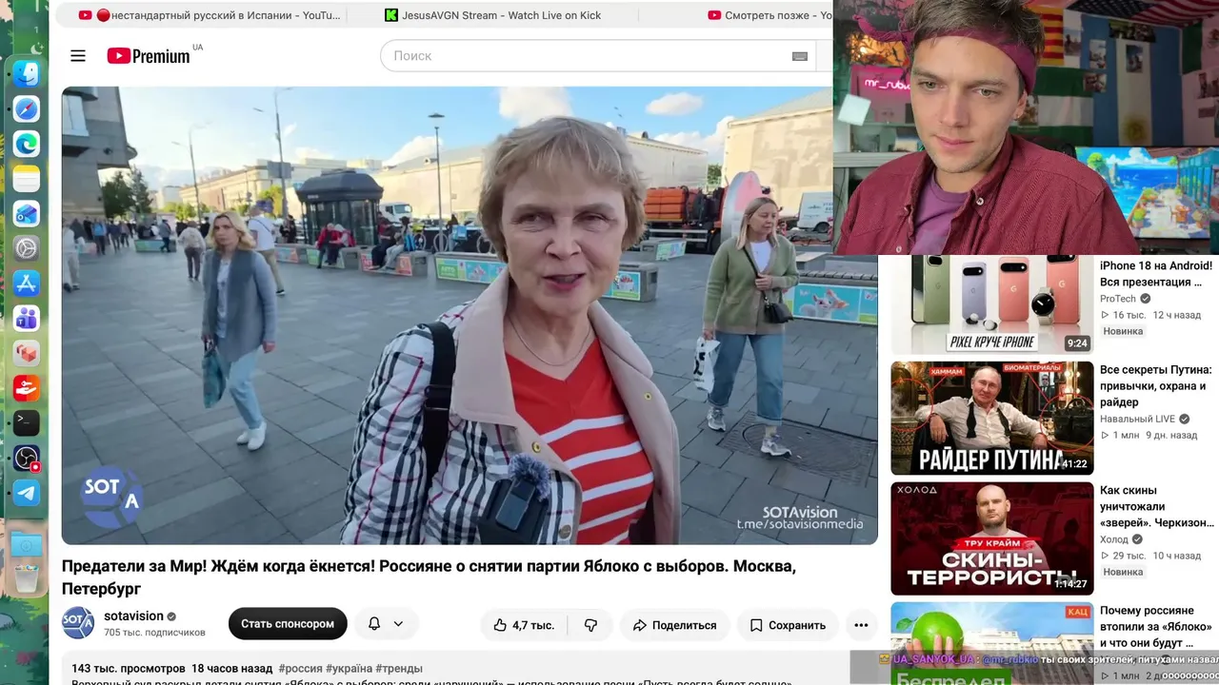Like the video with 4,7 тыс. likes
Viewport: 1219px width, 685px height.
point(524,625)
